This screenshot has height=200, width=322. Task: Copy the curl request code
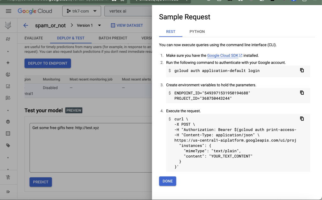302,119
